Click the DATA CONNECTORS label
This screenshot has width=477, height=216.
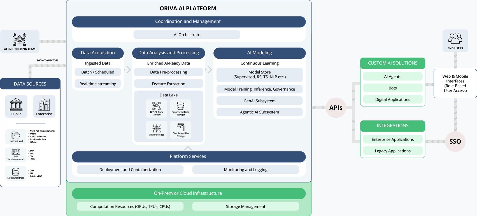[x=48, y=60]
